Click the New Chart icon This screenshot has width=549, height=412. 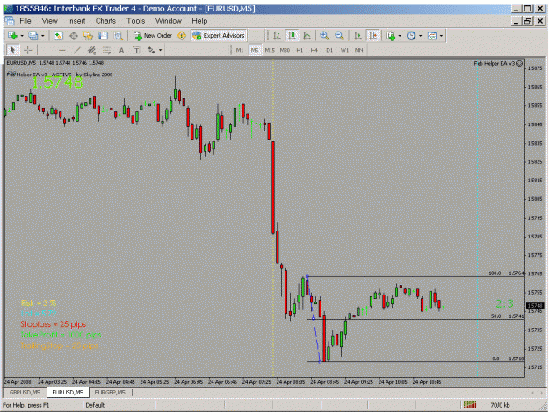pos(12,36)
